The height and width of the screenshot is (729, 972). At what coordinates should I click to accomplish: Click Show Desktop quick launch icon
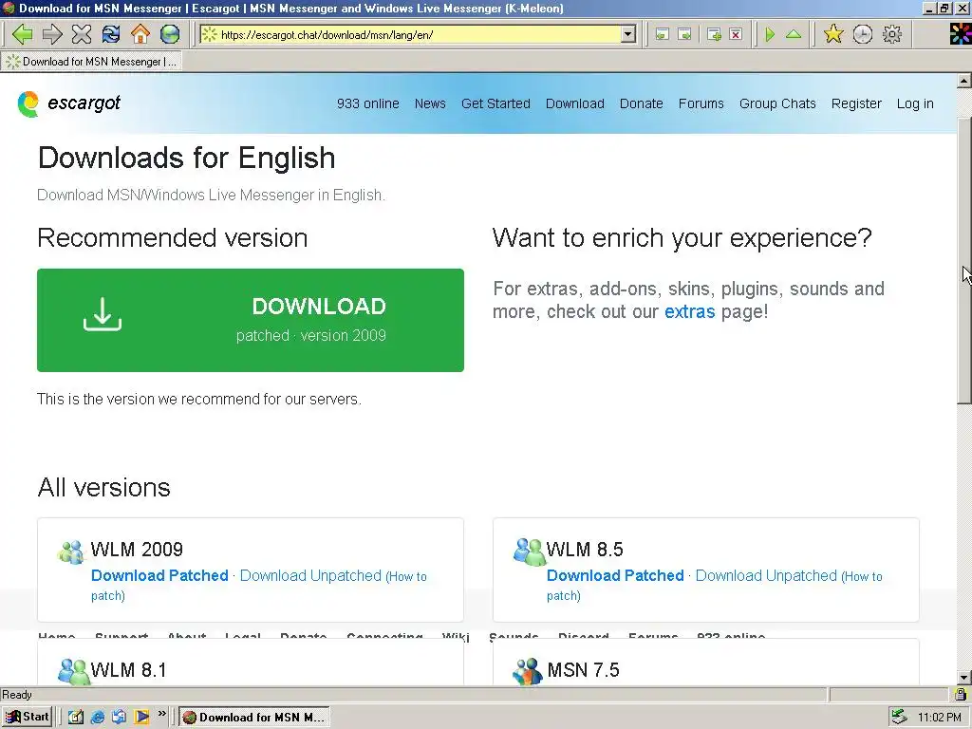point(76,718)
